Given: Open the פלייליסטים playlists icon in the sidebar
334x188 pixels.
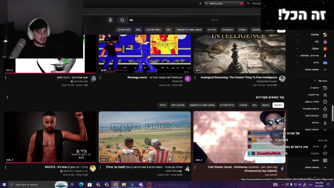Looking at the screenshot, I should coord(325,95).
